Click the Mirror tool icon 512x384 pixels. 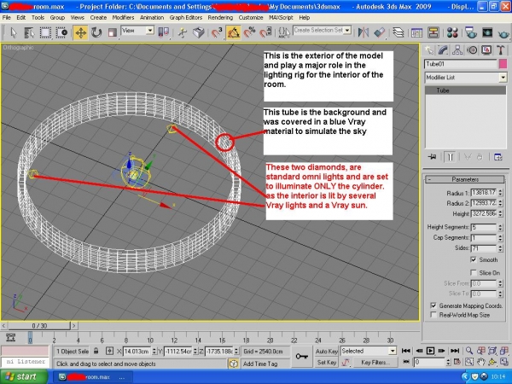point(364,32)
